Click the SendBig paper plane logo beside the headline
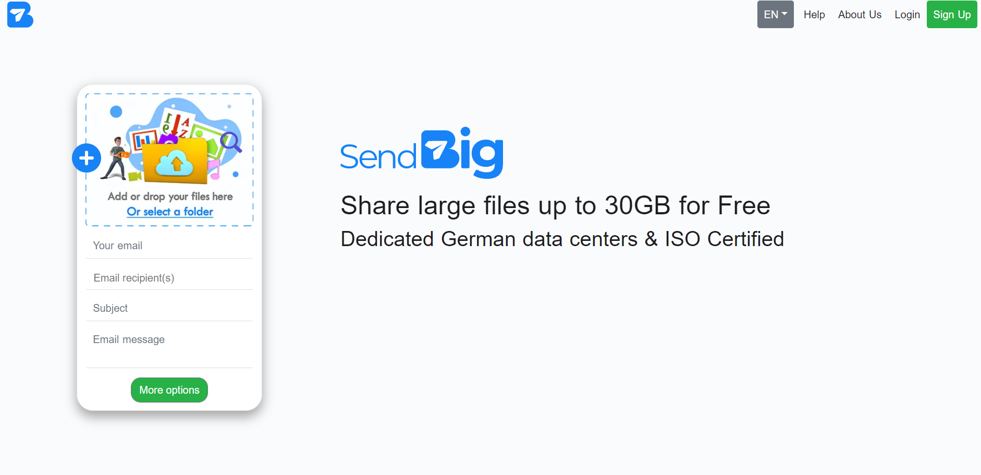The height and width of the screenshot is (475, 981). (x=437, y=151)
